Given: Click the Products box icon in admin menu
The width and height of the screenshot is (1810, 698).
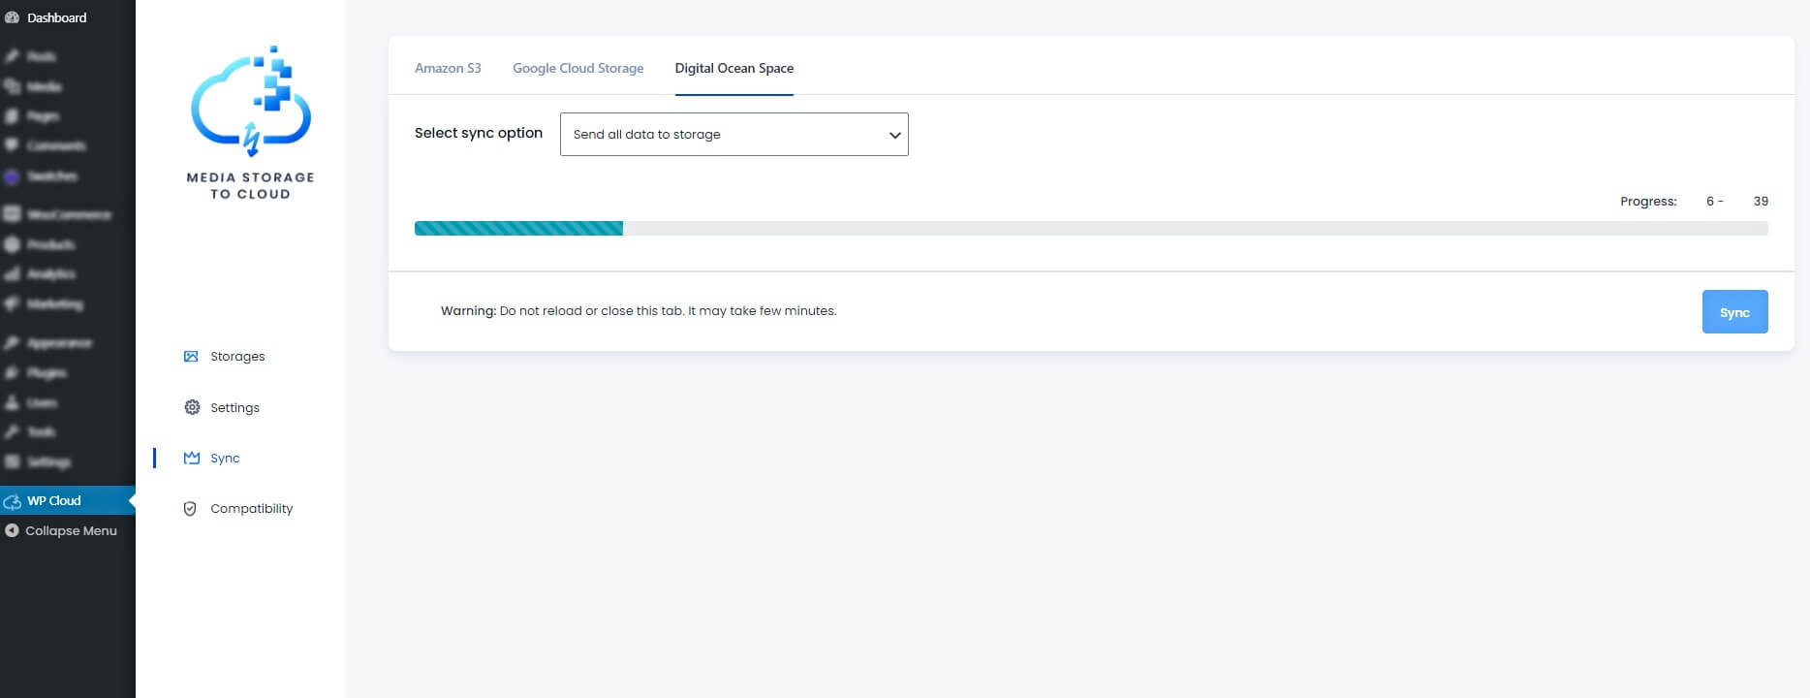Looking at the screenshot, I should point(12,244).
